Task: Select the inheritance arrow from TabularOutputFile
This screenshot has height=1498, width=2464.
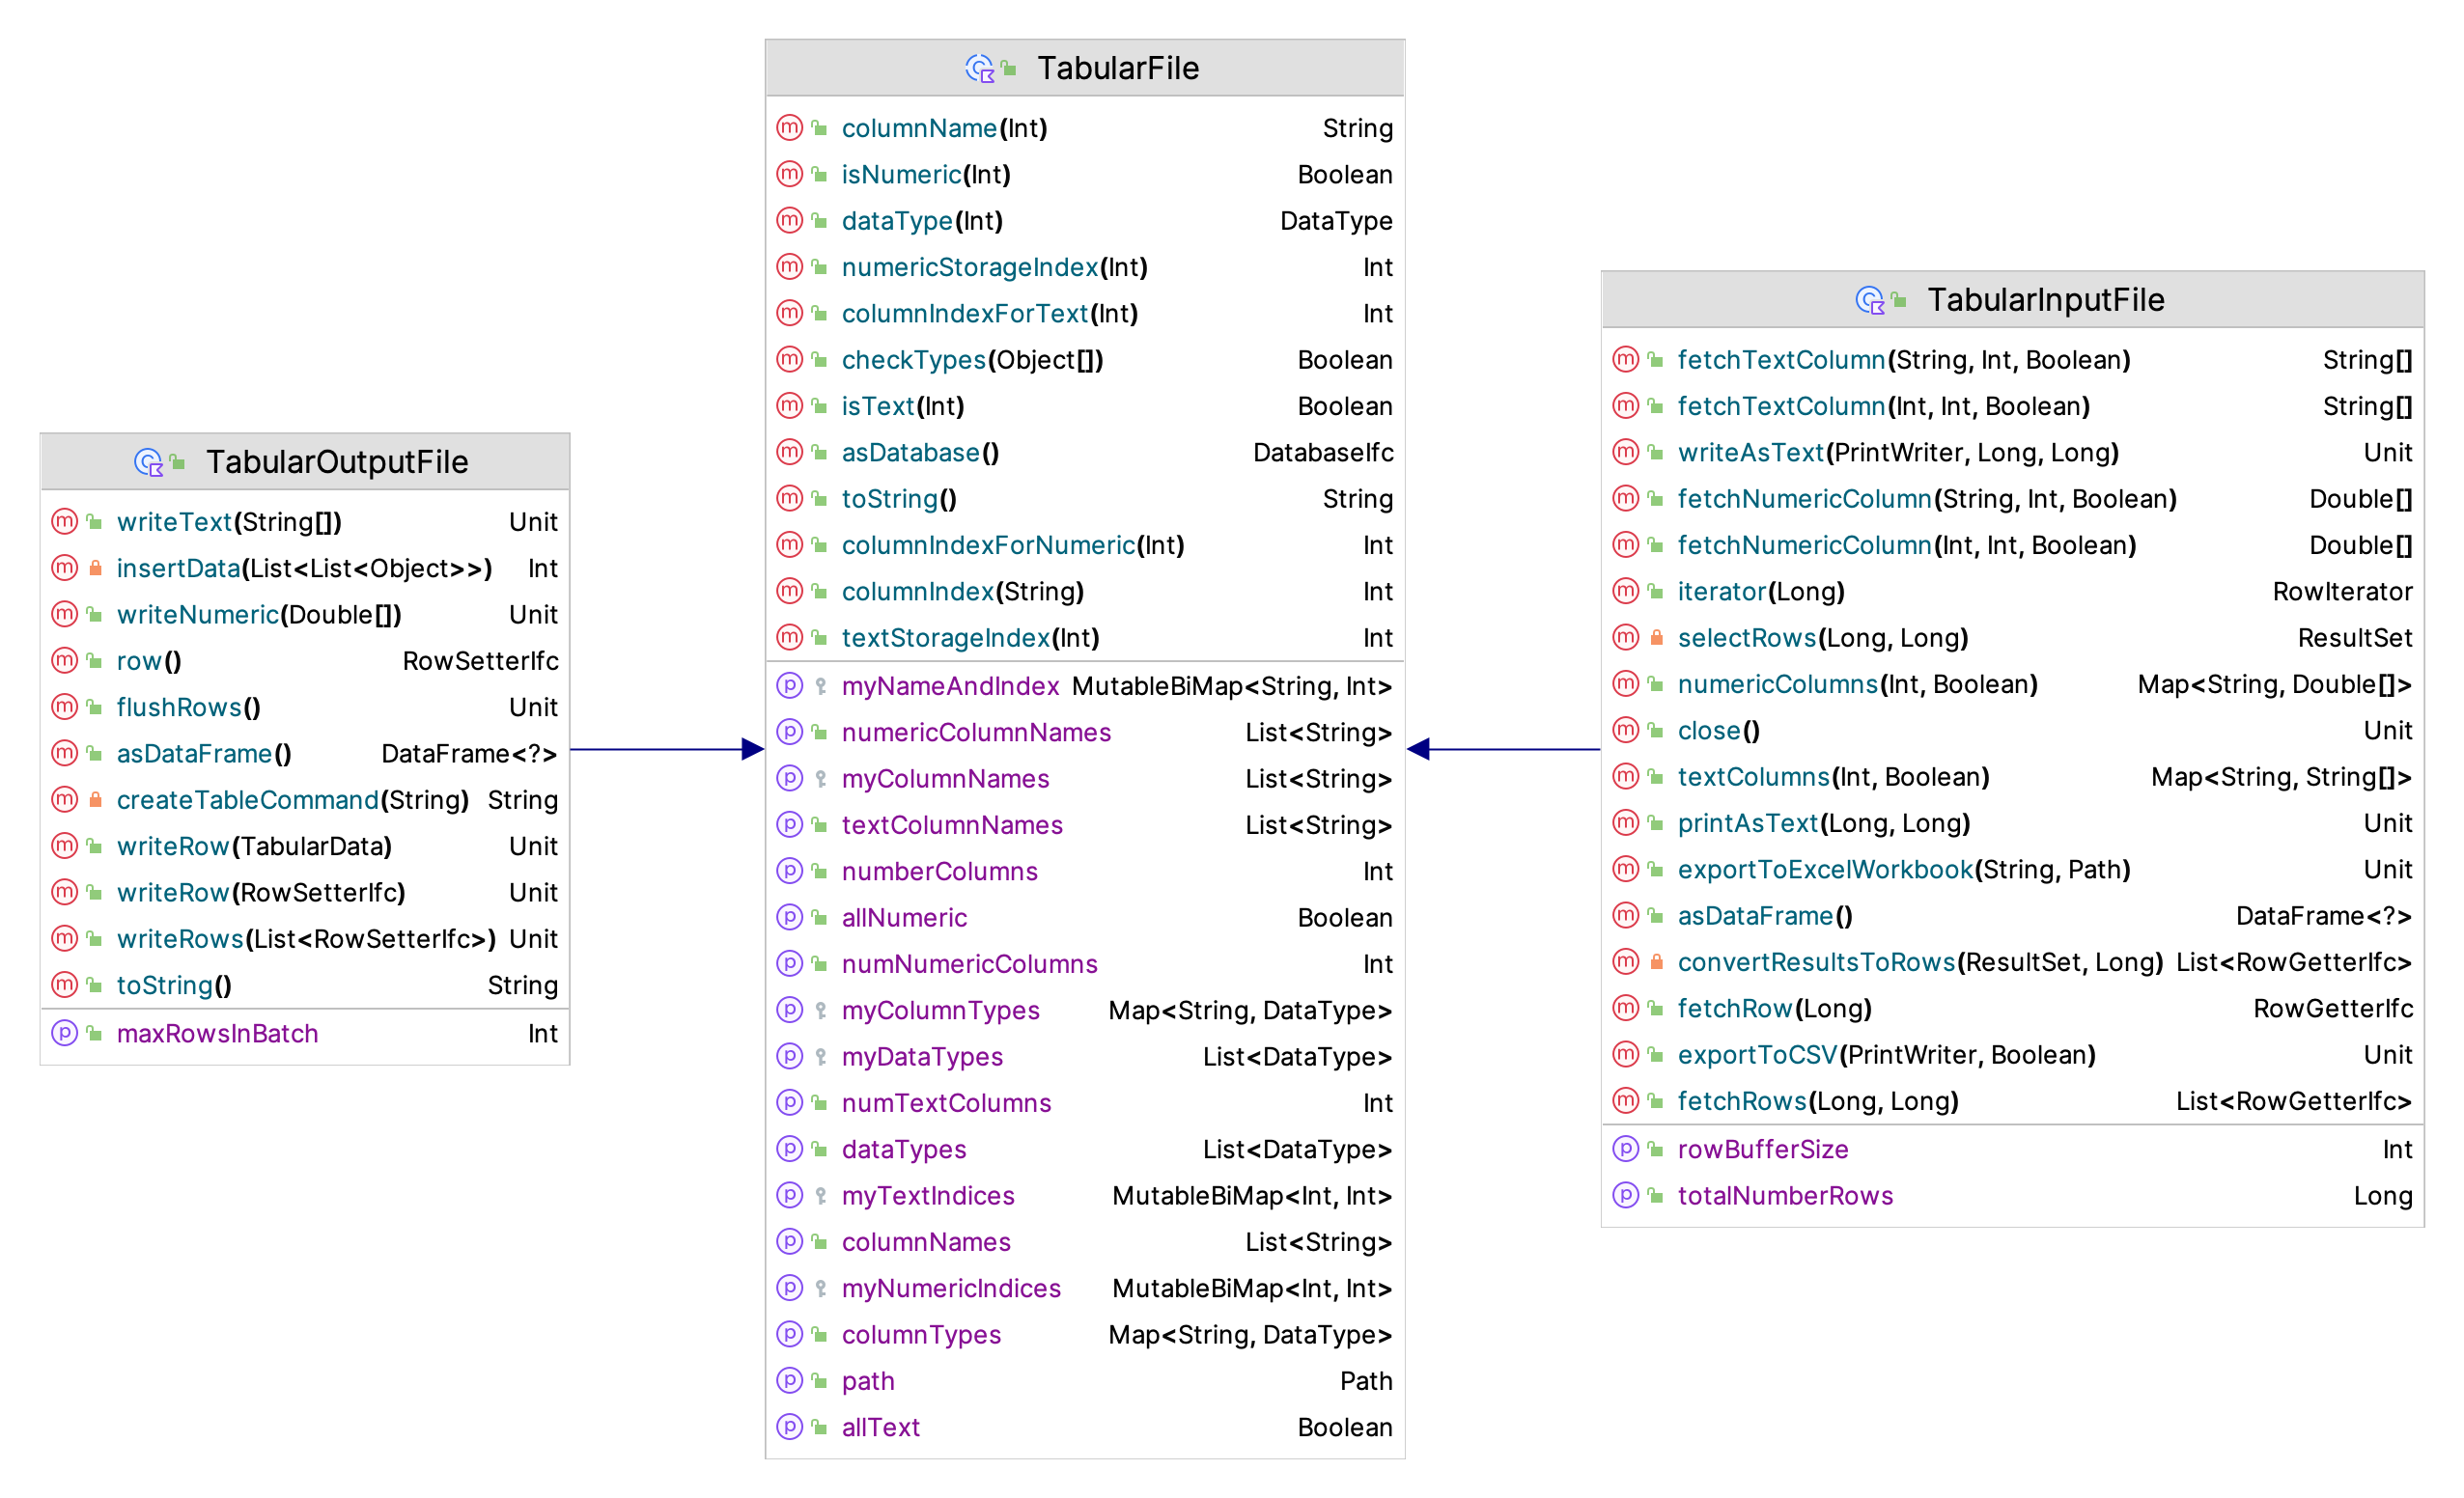Action: point(667,749)
